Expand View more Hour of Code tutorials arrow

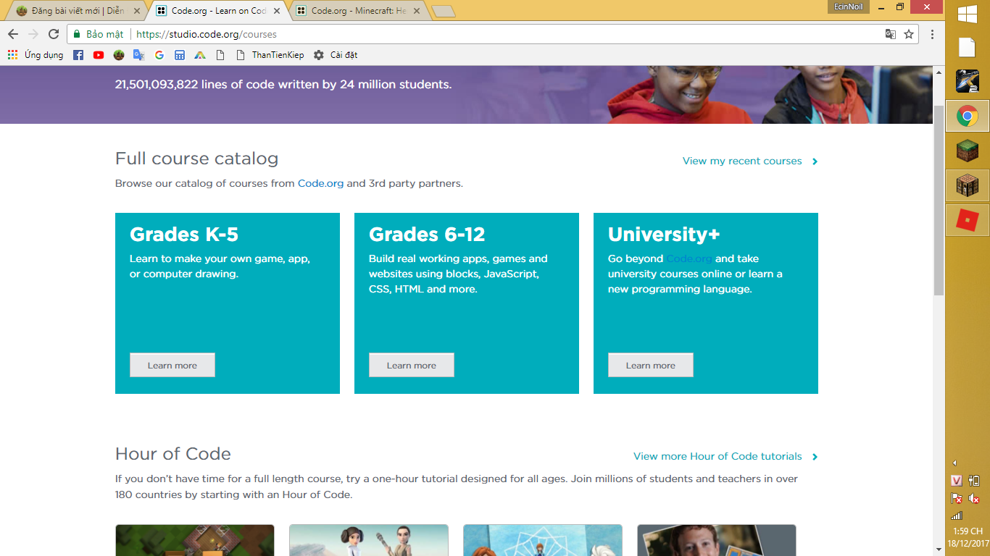pyautogui.click(x=815, y=457)
